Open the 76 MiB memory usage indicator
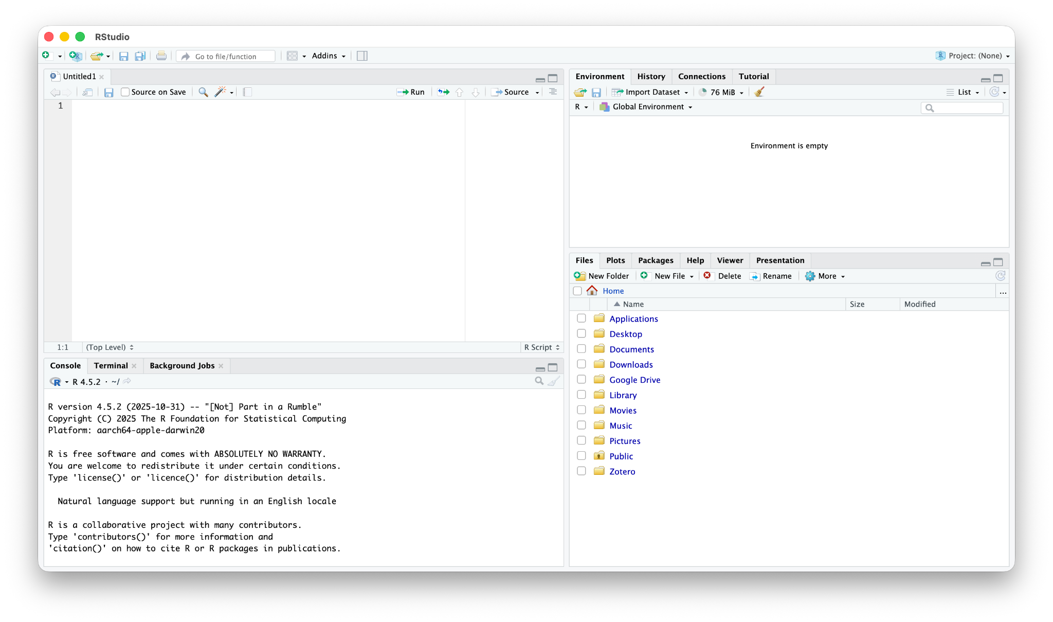The width and height of the screenshot is (1053, 622). (721, 92)
